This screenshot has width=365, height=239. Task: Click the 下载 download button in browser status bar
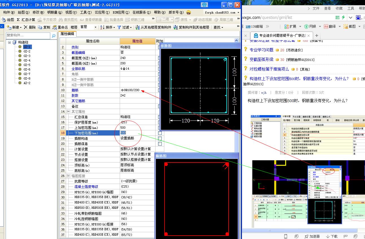click(332, 236)
